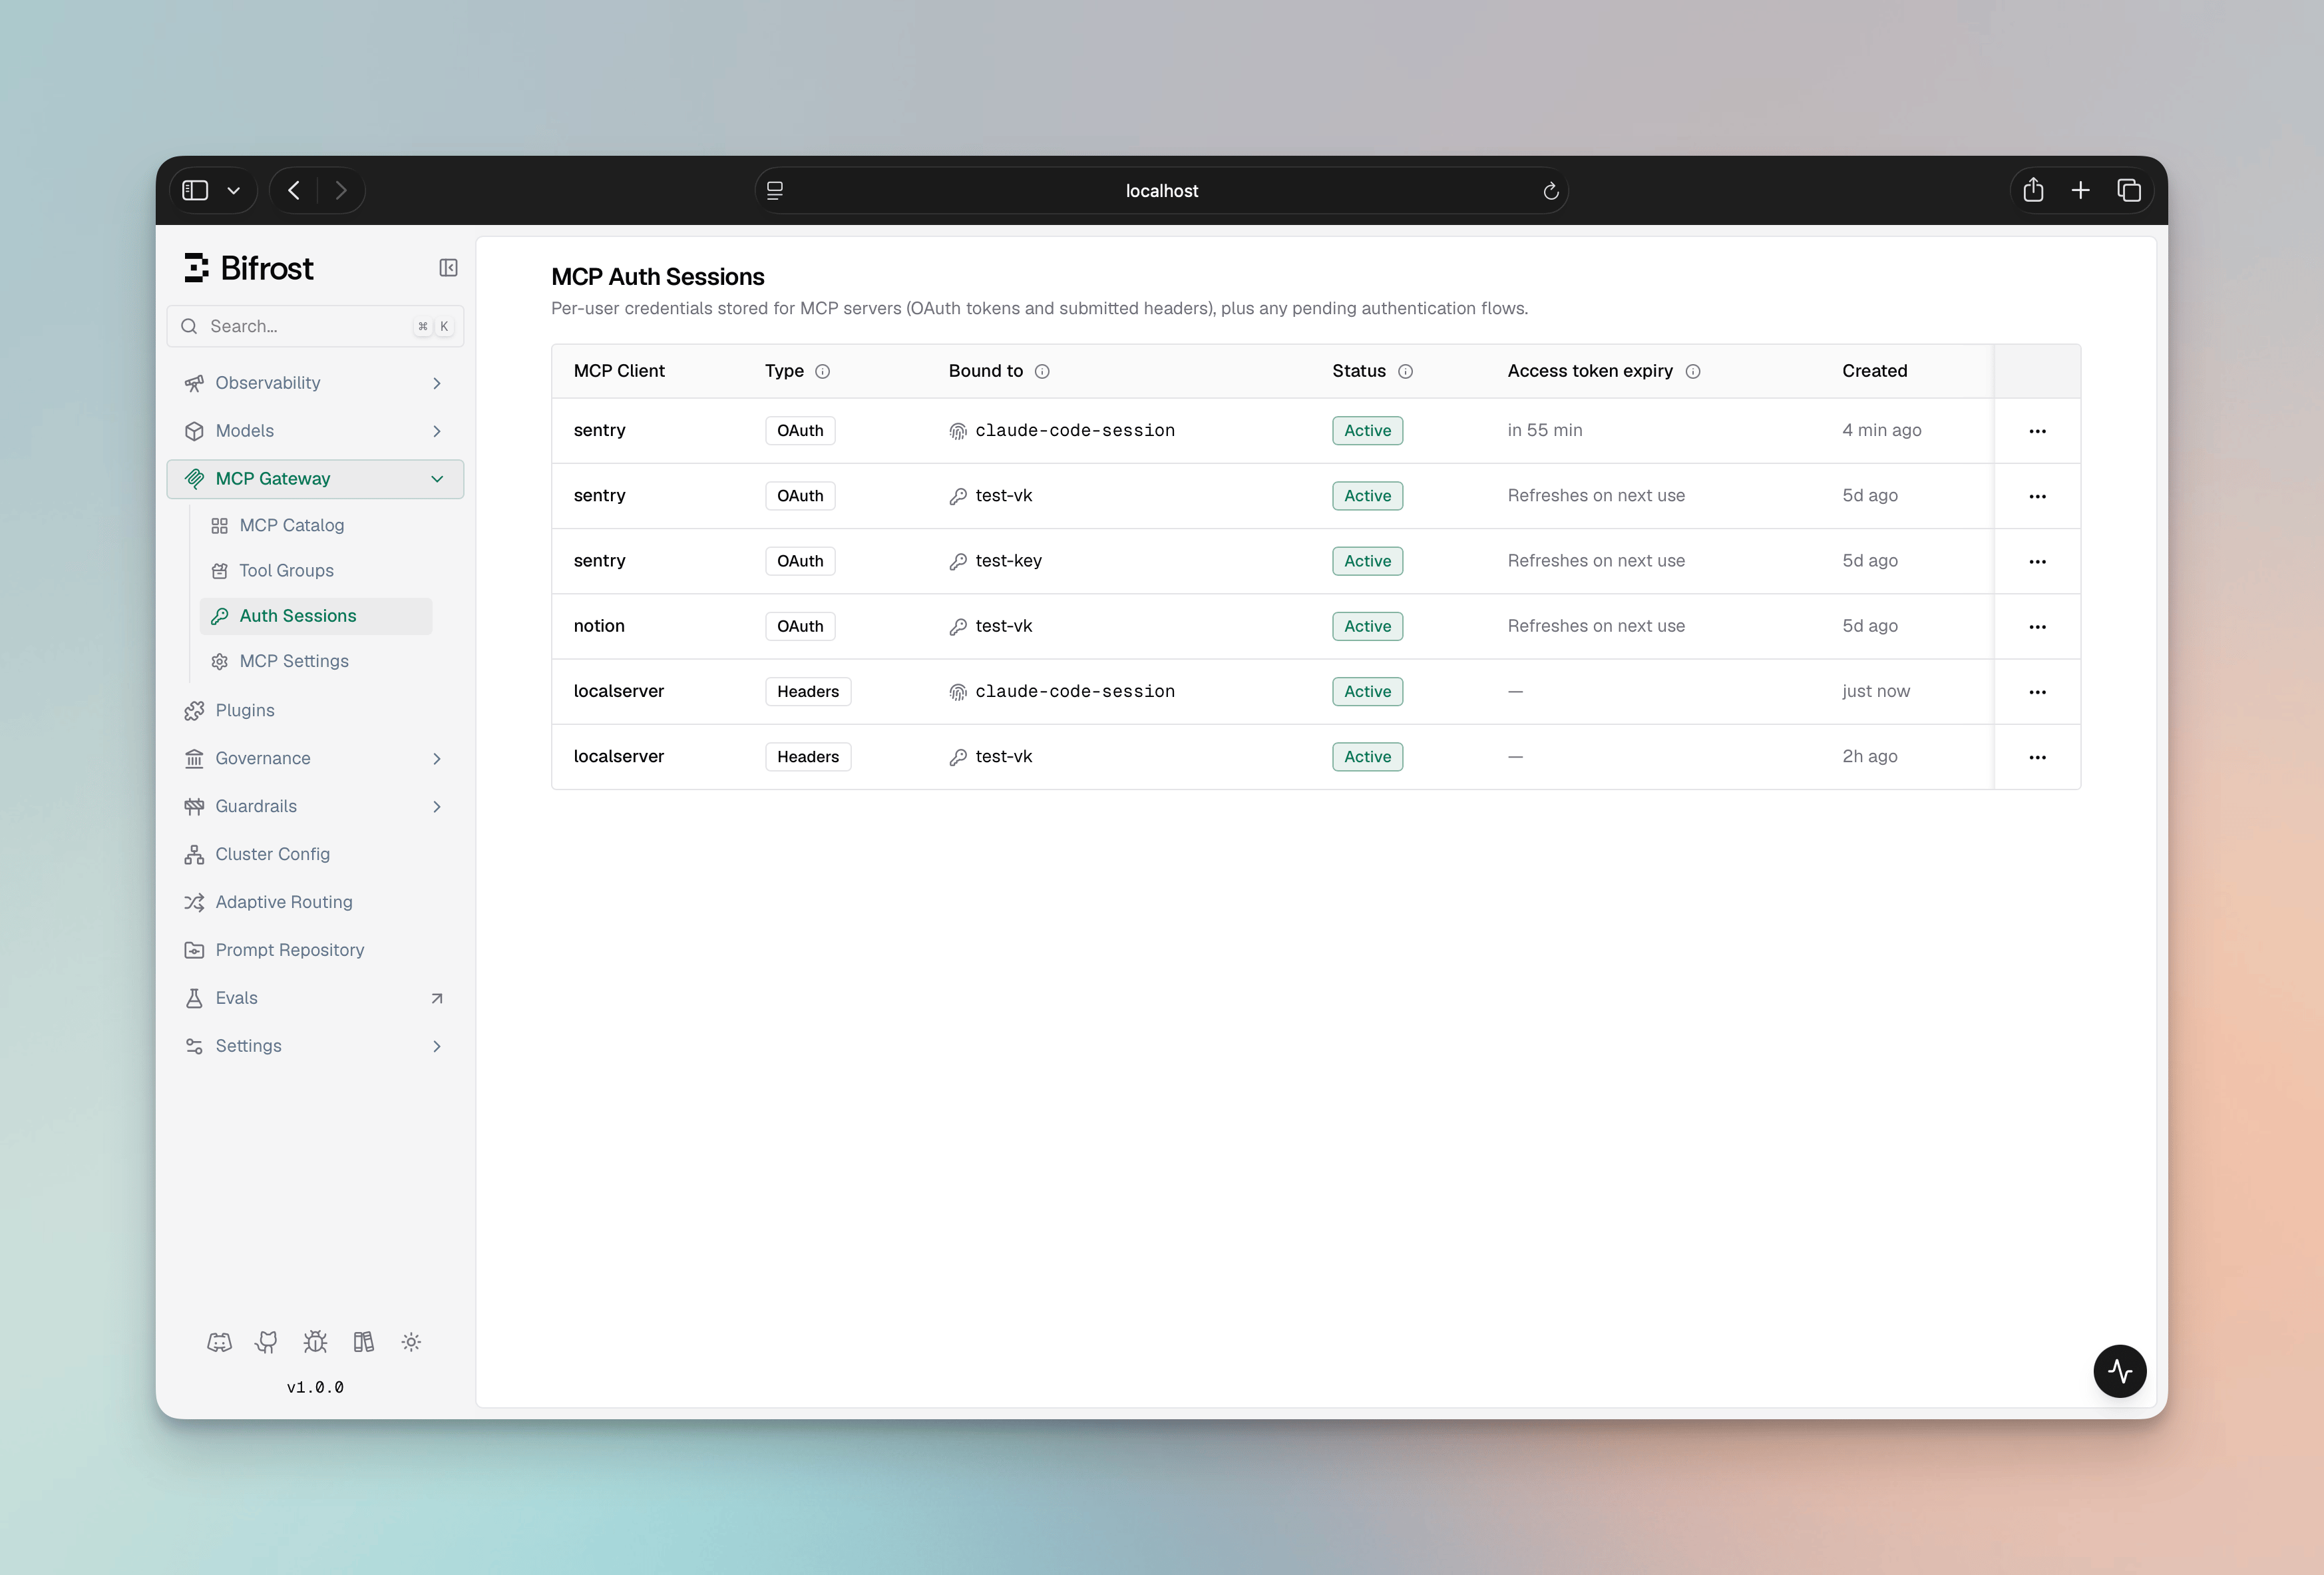
Task: Click the Type column info icon
Action: 823,371
